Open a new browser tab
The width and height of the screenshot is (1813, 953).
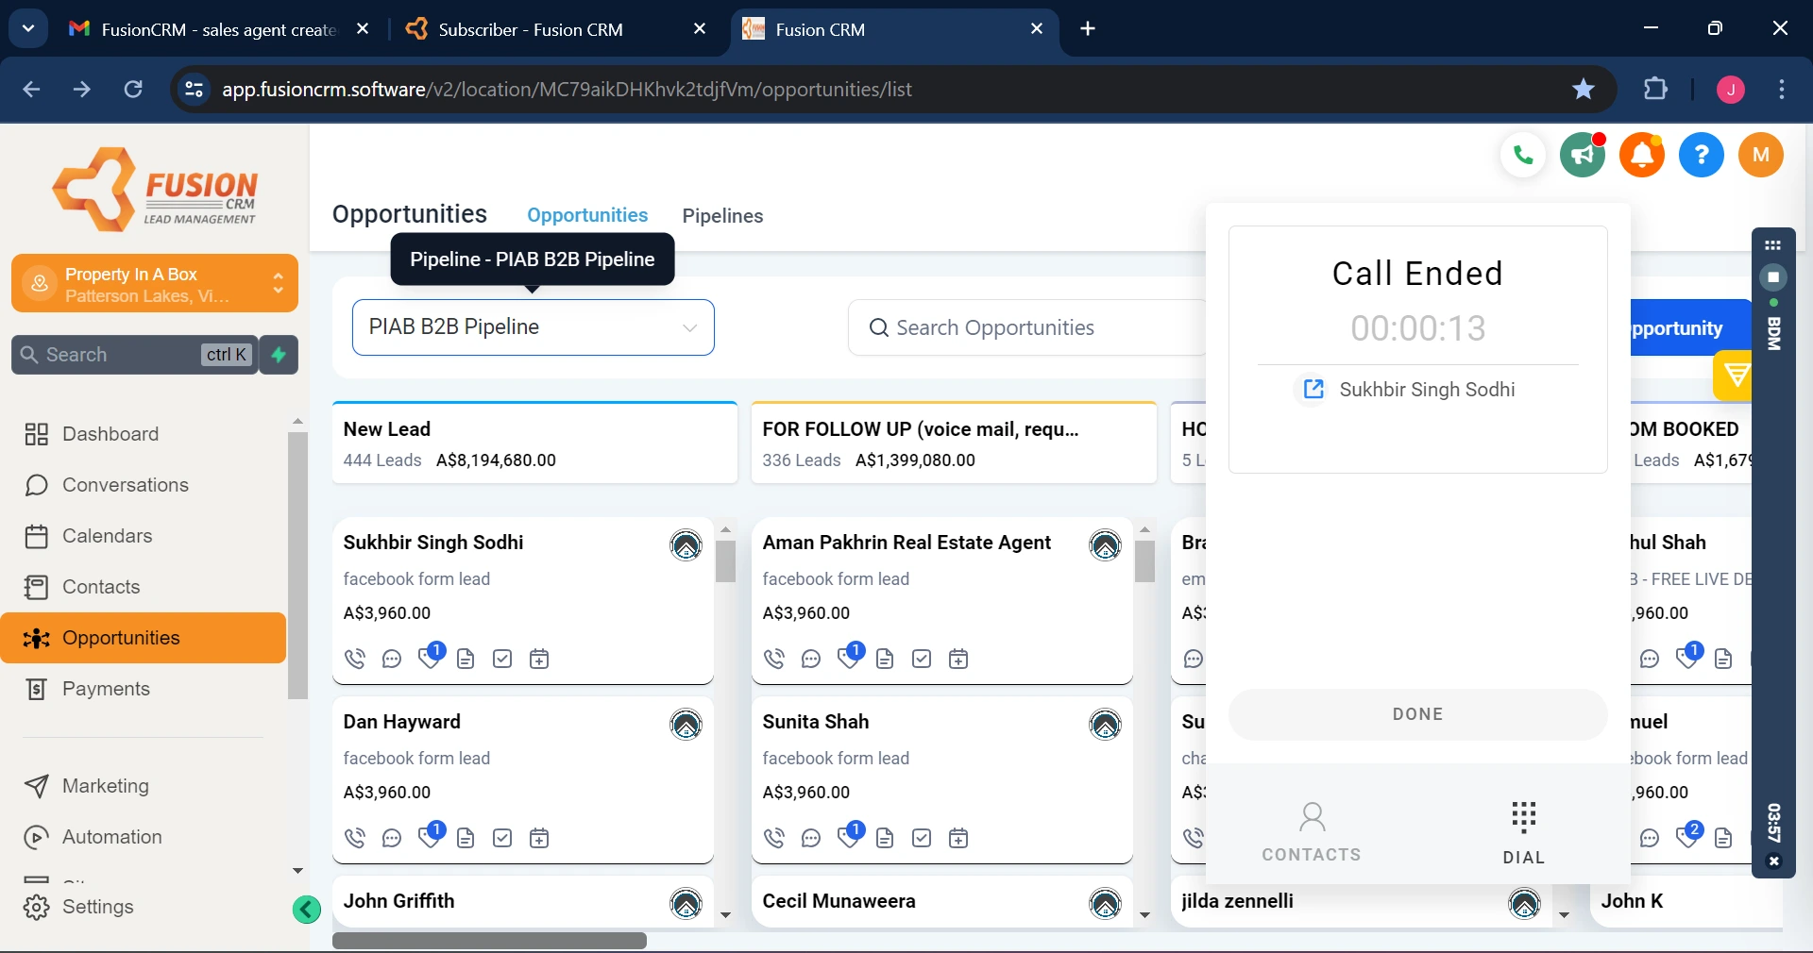[x=1088, y=29]
